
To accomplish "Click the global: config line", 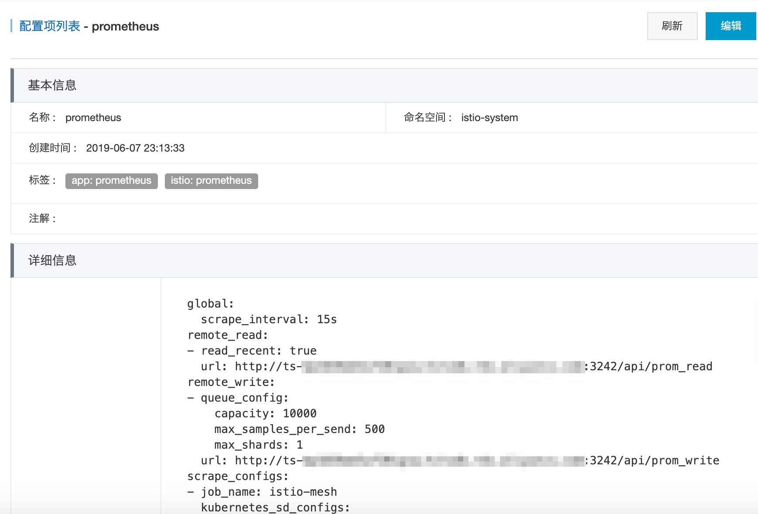I will pos(211,304).
